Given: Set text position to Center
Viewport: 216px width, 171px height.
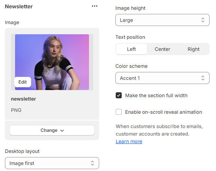Looking at the screenshot, I should point(162,49).
